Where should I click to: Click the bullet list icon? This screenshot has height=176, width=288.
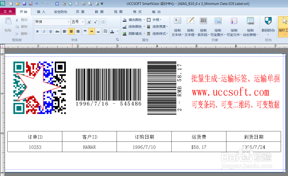click(x=103, y=22)
